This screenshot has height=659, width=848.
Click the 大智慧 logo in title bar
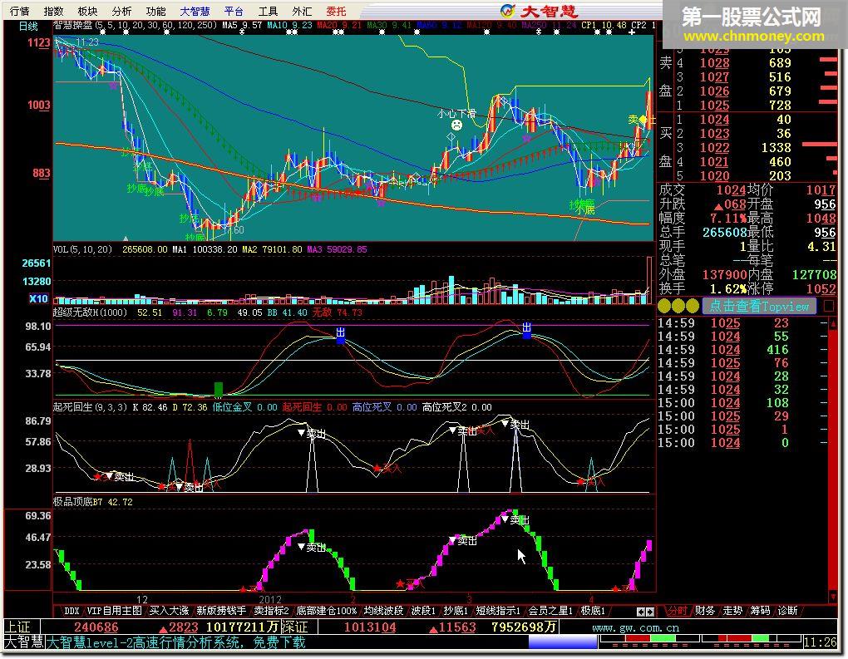pyautogui.click(x=540, y=11)
